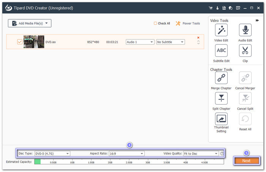Click the Reset All icon
The width and height of the screenshot is (266, 172).
[x=245, y=119]
